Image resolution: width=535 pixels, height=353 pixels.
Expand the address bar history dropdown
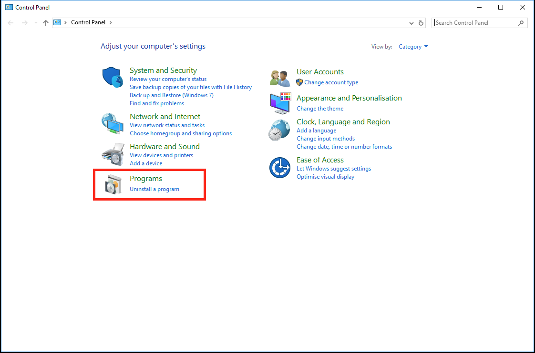point(412,23)
